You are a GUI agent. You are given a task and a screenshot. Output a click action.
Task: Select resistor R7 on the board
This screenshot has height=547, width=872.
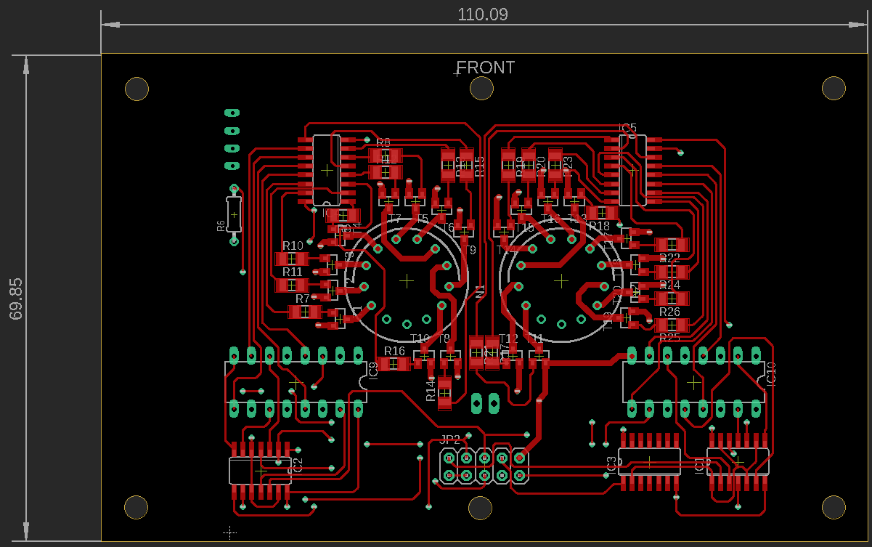tap(305, 312)
